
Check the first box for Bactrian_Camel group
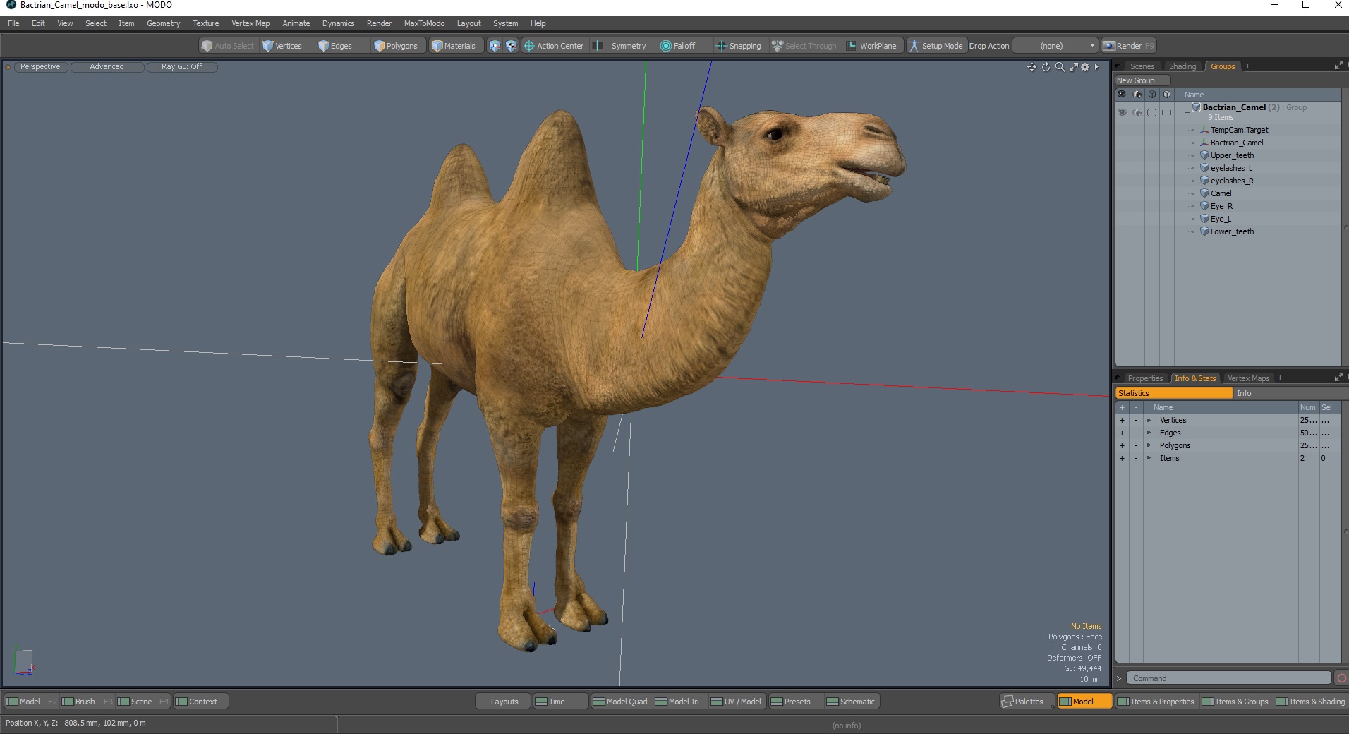[1152, 112]
